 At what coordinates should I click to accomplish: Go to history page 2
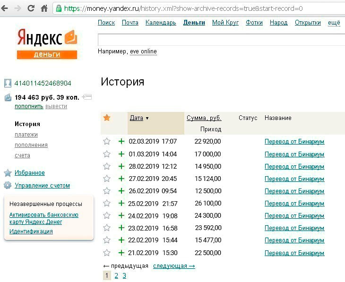[116, 275]
